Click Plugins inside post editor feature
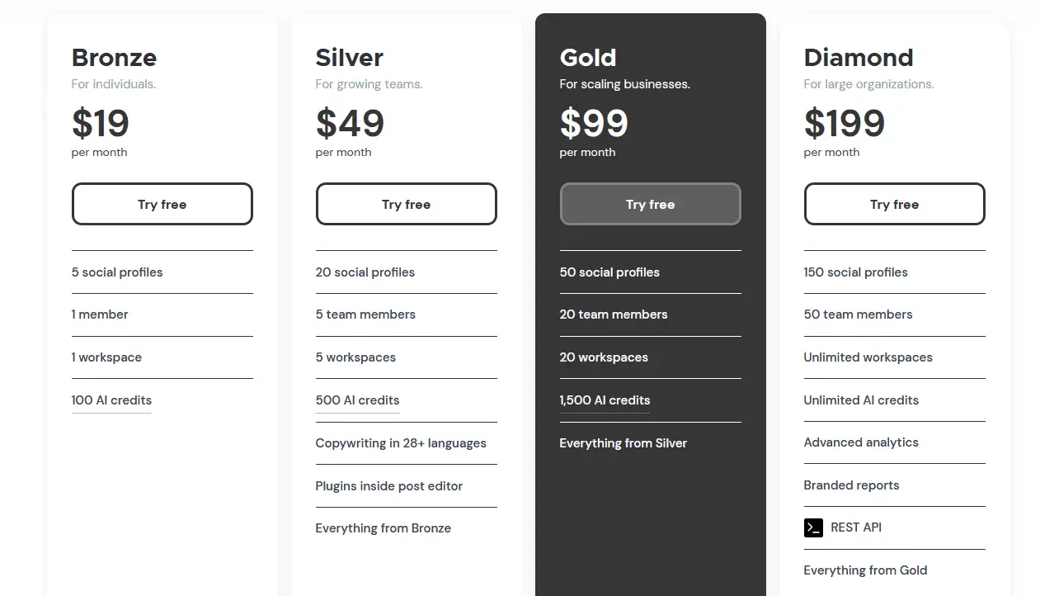Viewport: 1040px width, 596px height. tap(389, 486)
